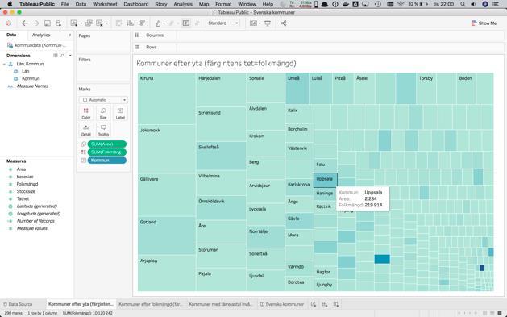
Task: Open the Size marks card
Action: 103,113
